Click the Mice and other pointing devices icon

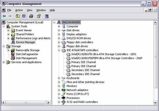(64, 82)
